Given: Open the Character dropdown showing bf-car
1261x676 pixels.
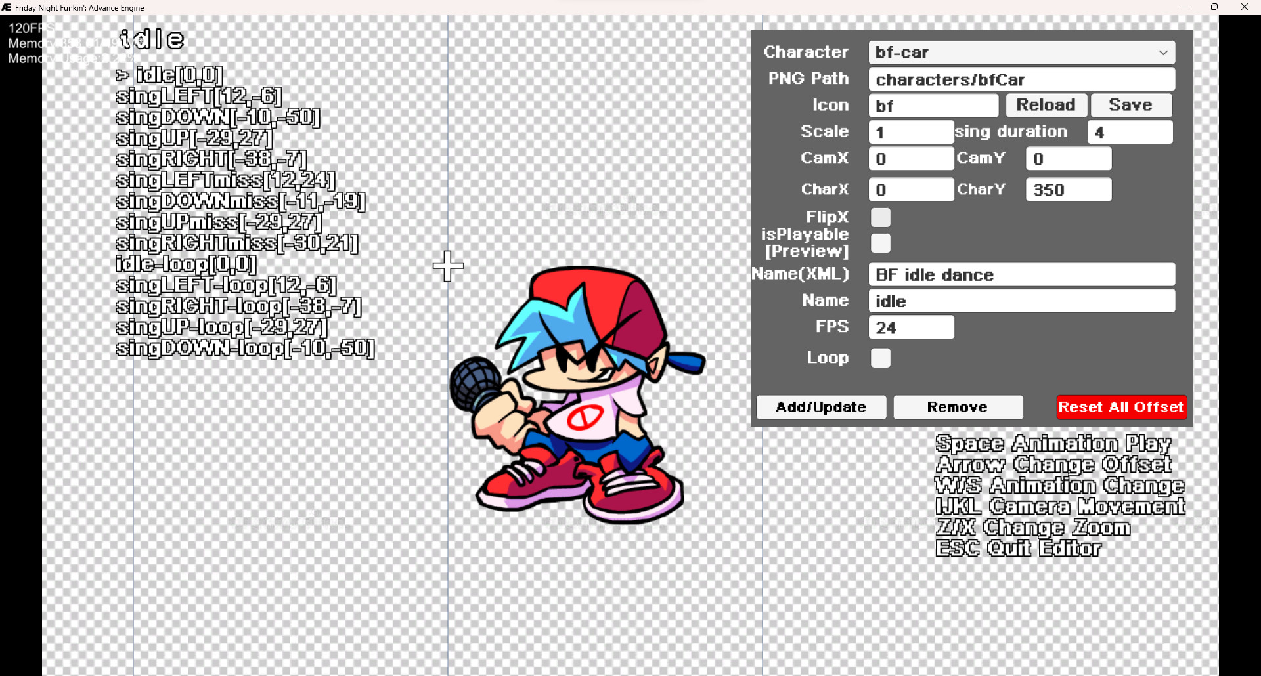Looking at the screenshot, I should tap(1022, 53).
